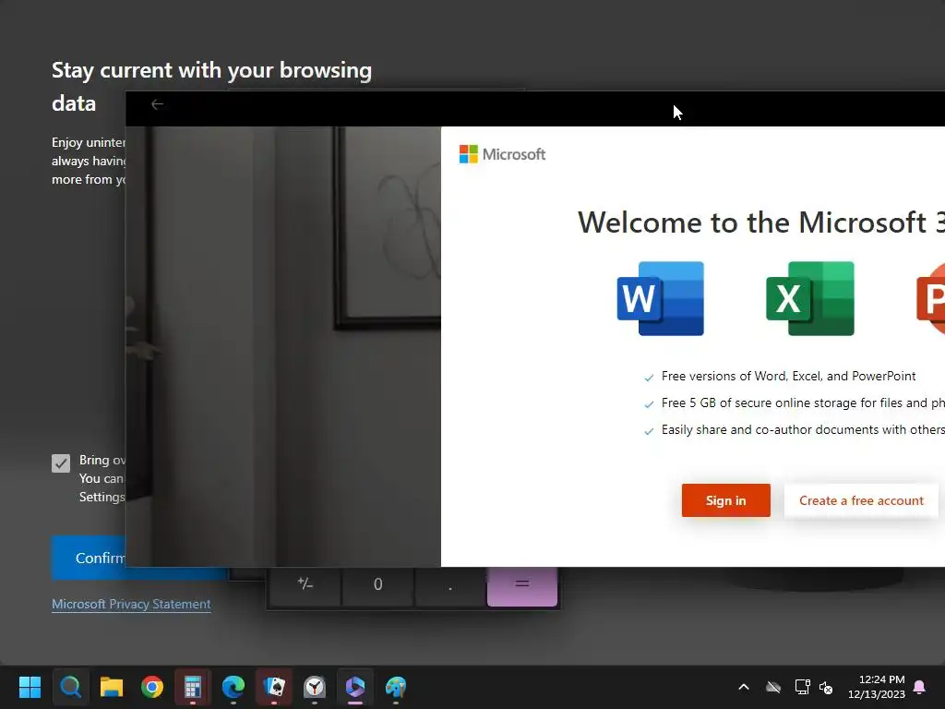Click the Word app icon
The width and height of the screenshot is (945, 709).
pos(661,298)
